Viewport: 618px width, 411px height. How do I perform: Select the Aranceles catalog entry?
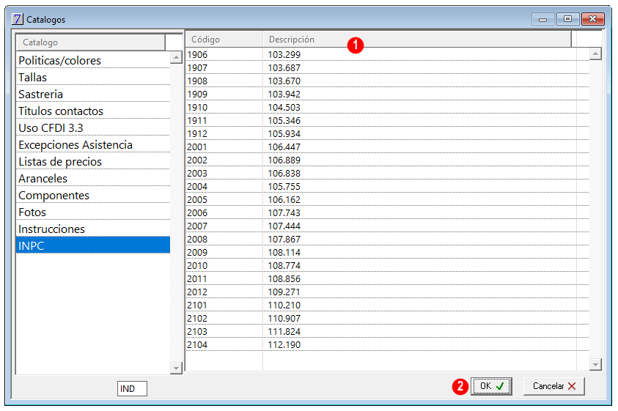click(x=43, y=179)
